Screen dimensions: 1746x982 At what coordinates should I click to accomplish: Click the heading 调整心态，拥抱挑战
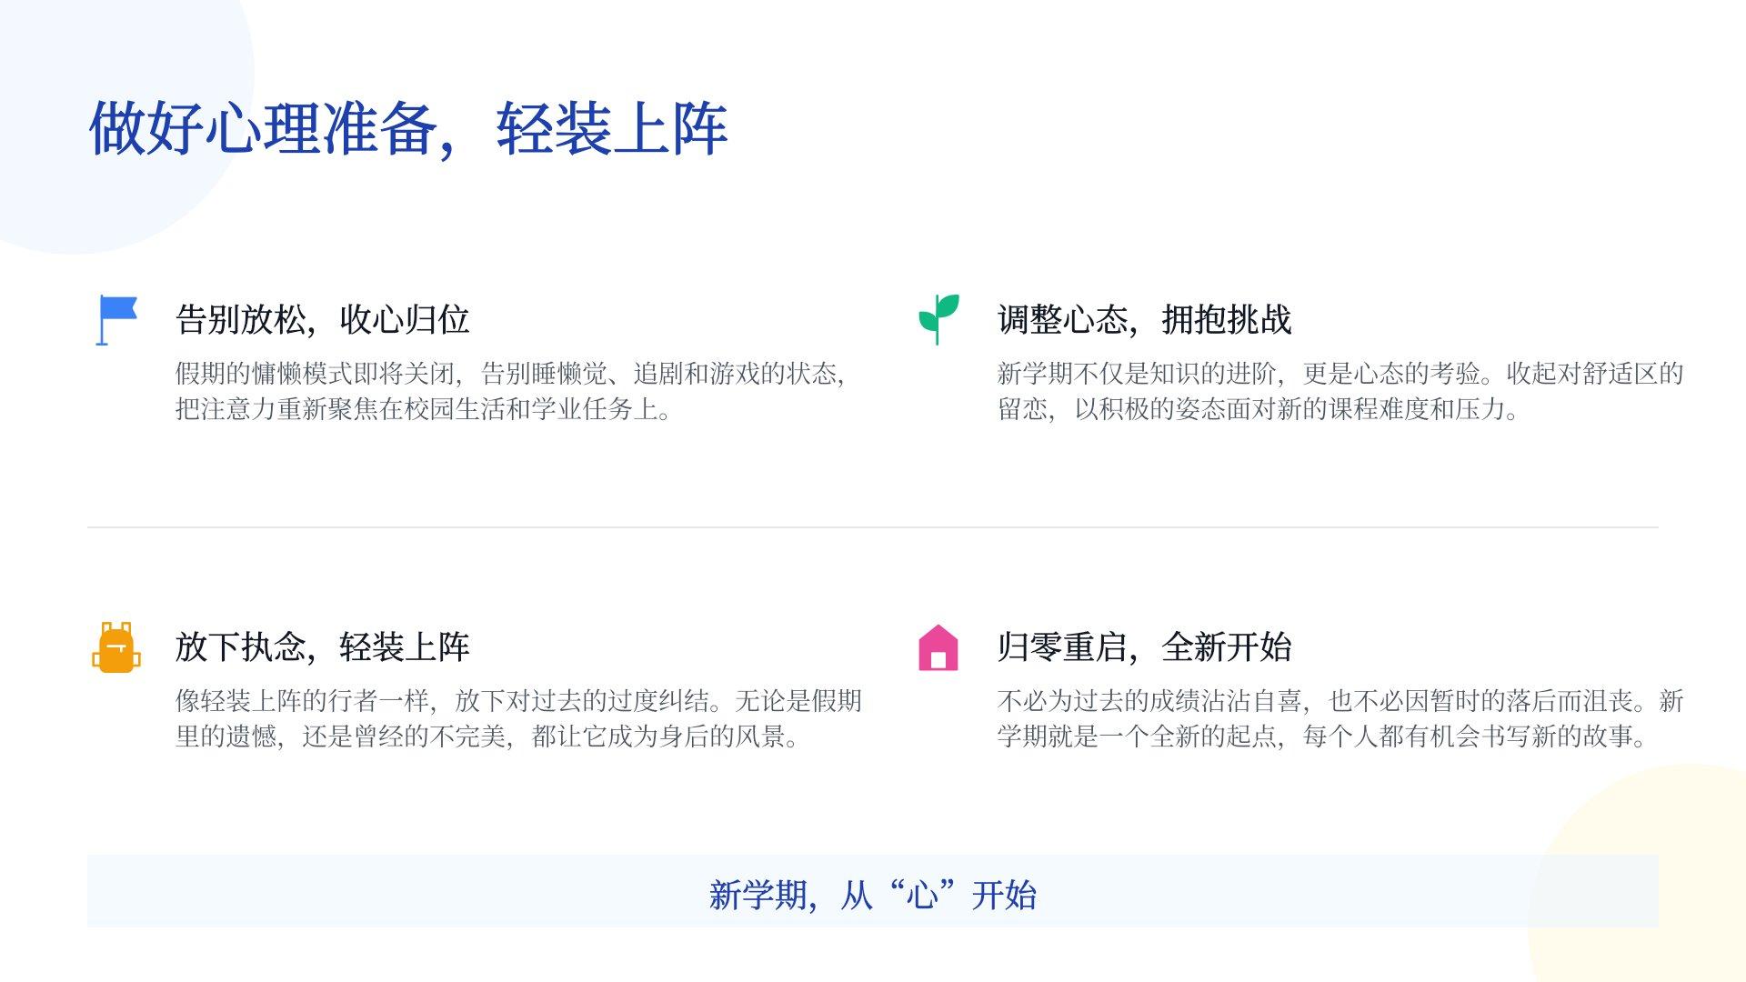pyautogui.click(x=1144, y=320)
